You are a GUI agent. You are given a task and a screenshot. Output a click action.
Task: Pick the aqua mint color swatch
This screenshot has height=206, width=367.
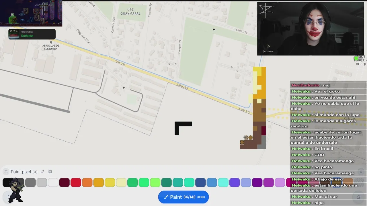(x=189, y=183)
